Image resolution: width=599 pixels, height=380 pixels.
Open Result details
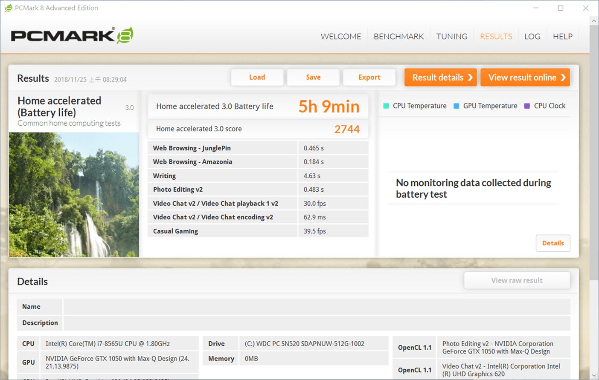[440, 78]
